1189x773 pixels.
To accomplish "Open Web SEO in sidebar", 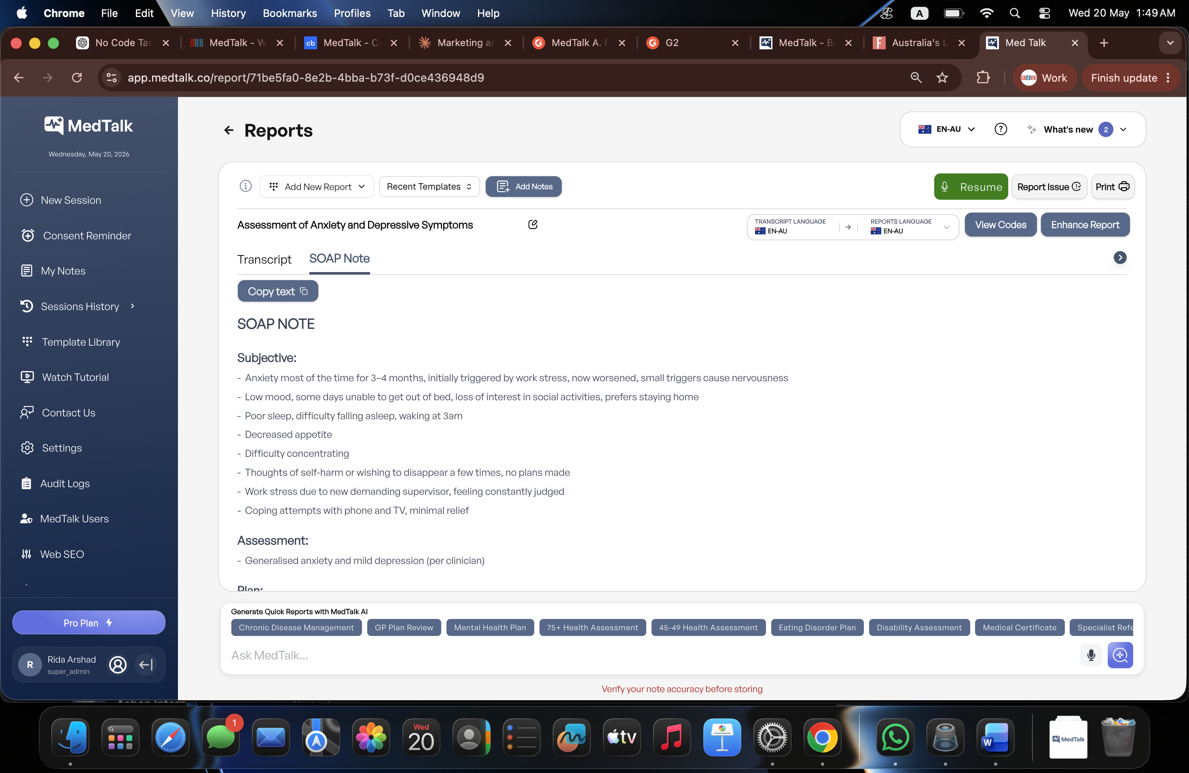I will coord(52,554).
